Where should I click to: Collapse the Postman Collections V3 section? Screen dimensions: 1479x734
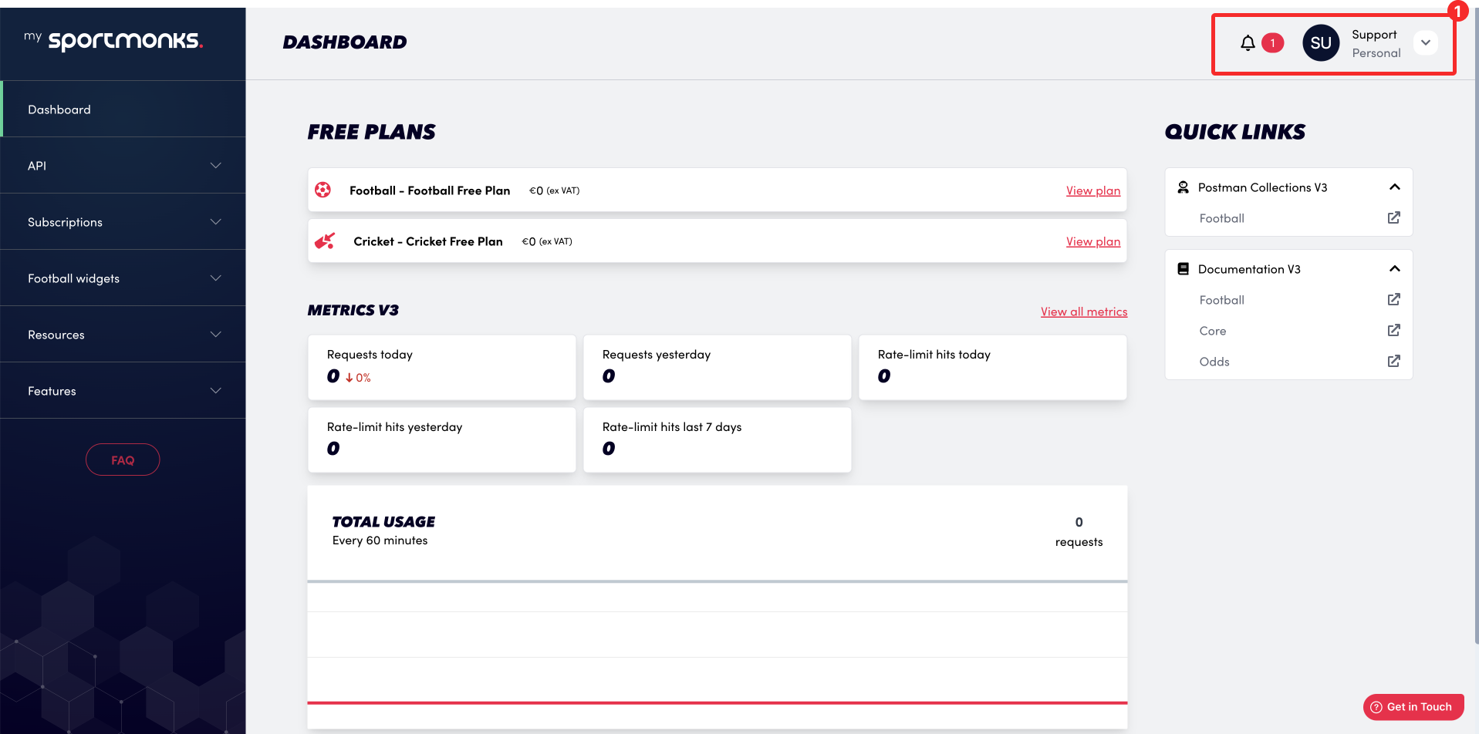[x=1395, y=187]
